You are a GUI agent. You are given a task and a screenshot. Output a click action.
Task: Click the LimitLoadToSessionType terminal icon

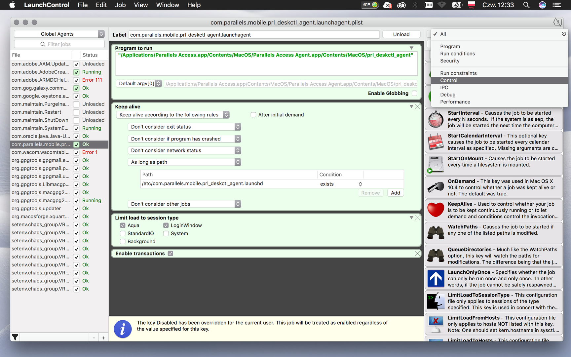point(436,301)
